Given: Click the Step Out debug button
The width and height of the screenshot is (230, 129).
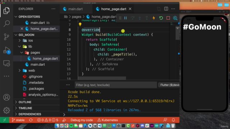Looking at the screenshot, I should pyautogui.click(x=147, y=18).
